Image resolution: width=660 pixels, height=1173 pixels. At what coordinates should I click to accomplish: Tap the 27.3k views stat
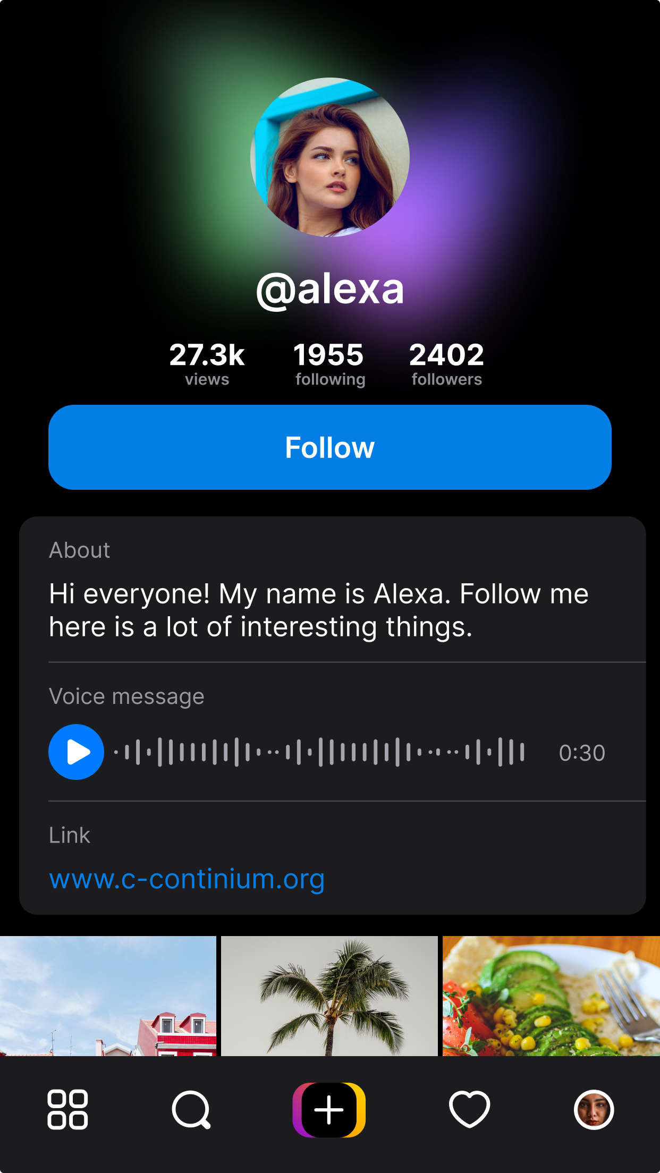click(207, 364)
